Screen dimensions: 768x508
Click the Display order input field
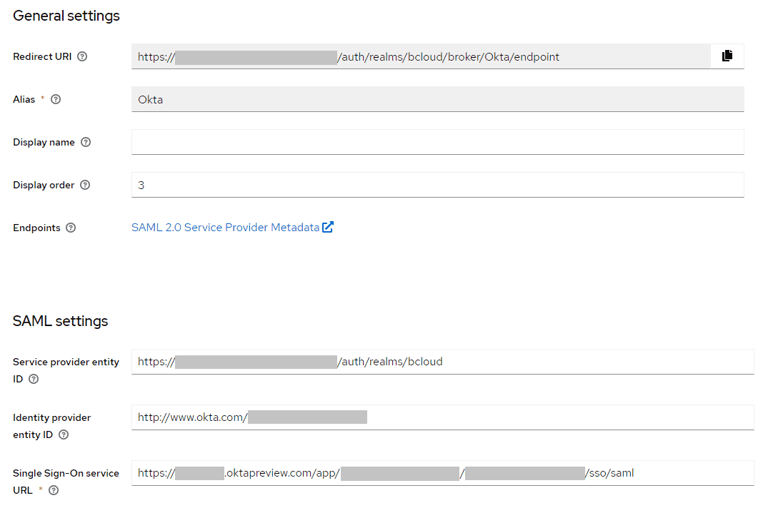pyautogui.click(x=437, y=185)
